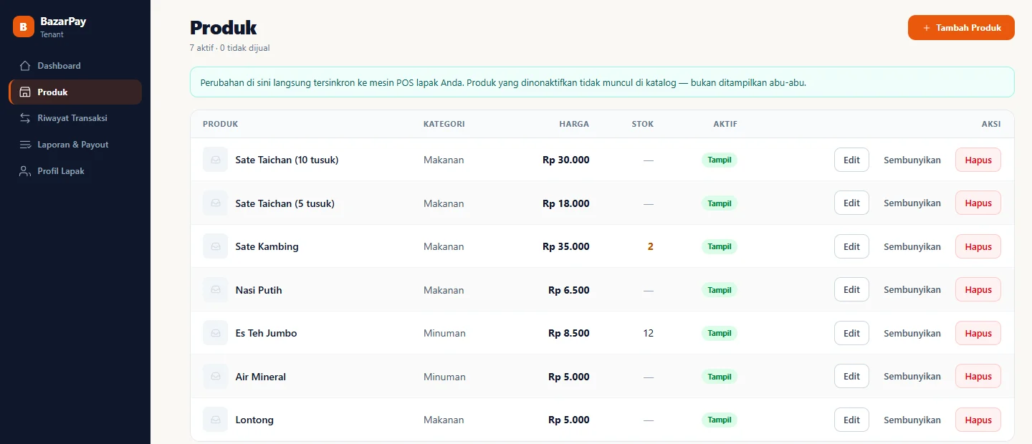Delete Sate Taichan (10 tusuk) with Hapus
The image size is (1032, 444).
[x=978, y=160]
